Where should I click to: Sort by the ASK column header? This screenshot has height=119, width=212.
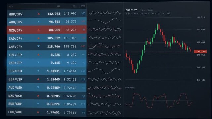click(75, 6)
